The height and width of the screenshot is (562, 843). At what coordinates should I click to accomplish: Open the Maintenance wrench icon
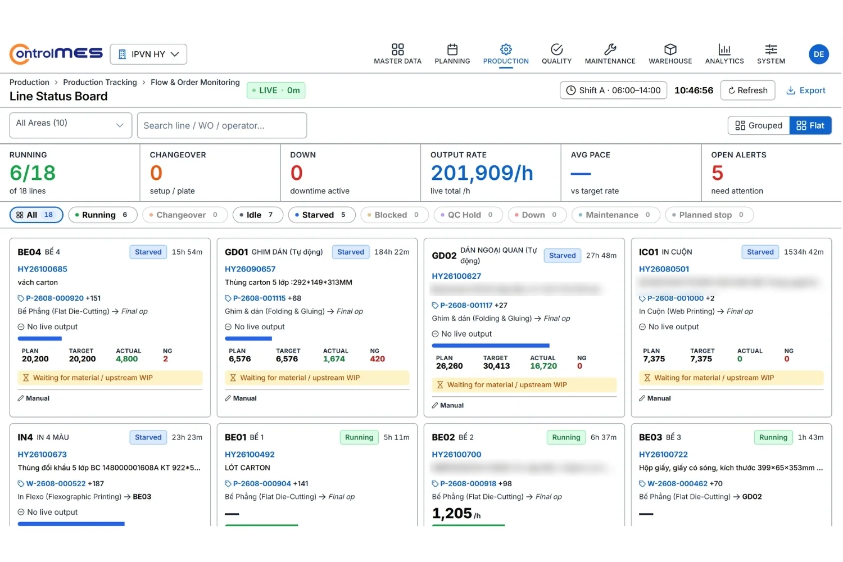tap(610, 49)
